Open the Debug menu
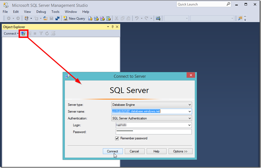Screen dimensions: 261x168 point(41,12)
